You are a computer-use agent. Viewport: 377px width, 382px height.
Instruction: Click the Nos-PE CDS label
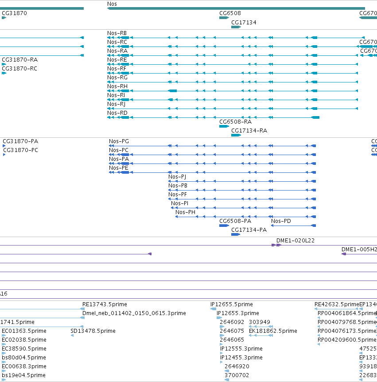coord(118,168)
